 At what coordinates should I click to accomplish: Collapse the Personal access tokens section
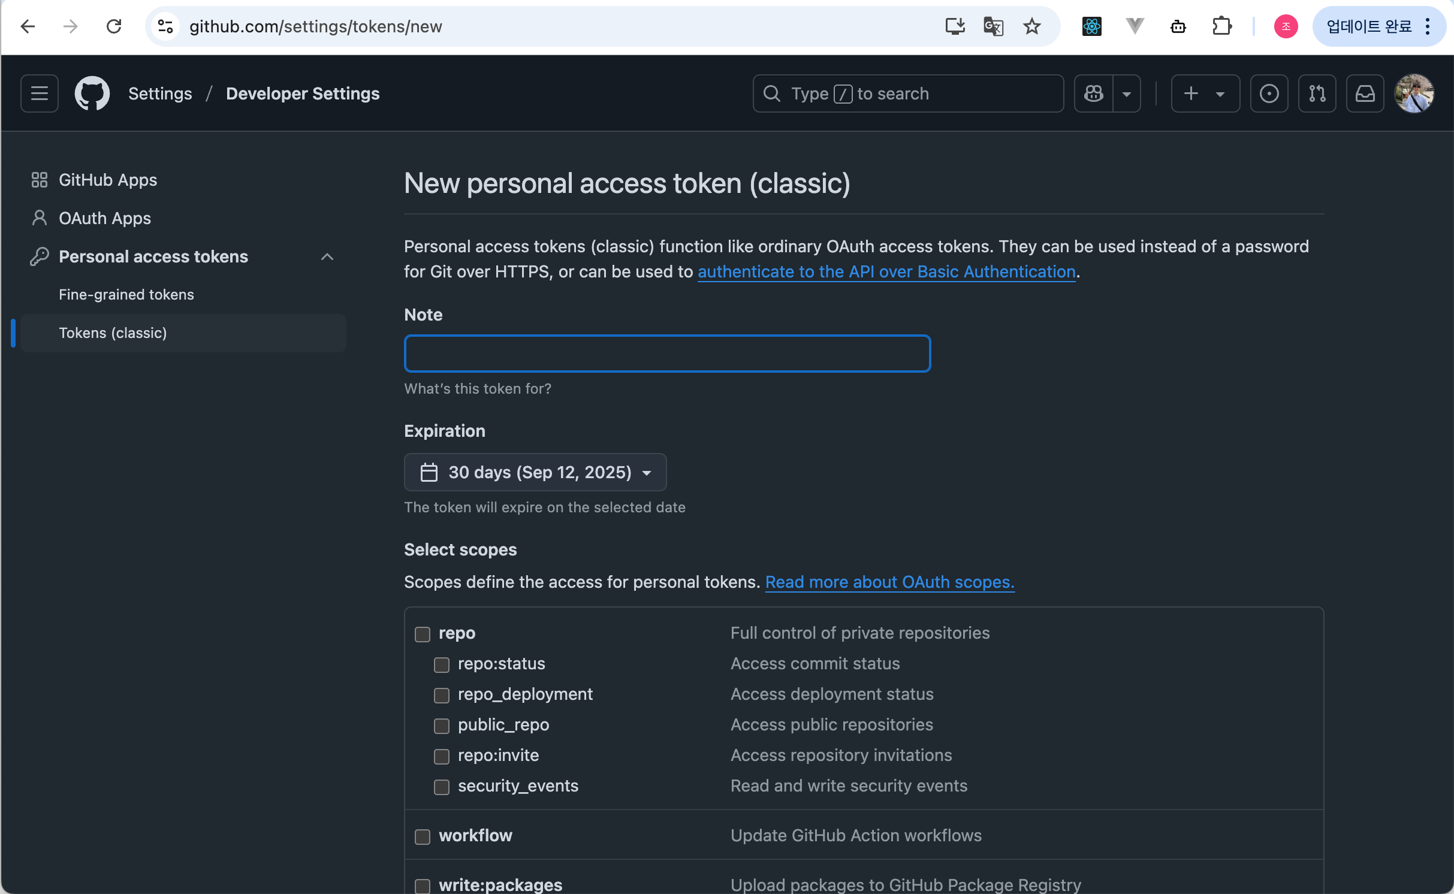[x=327, y=256]
